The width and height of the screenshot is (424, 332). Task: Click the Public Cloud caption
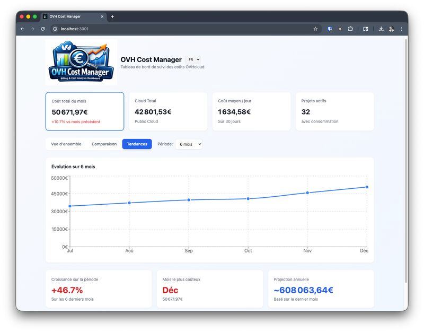tap(146, 121)
